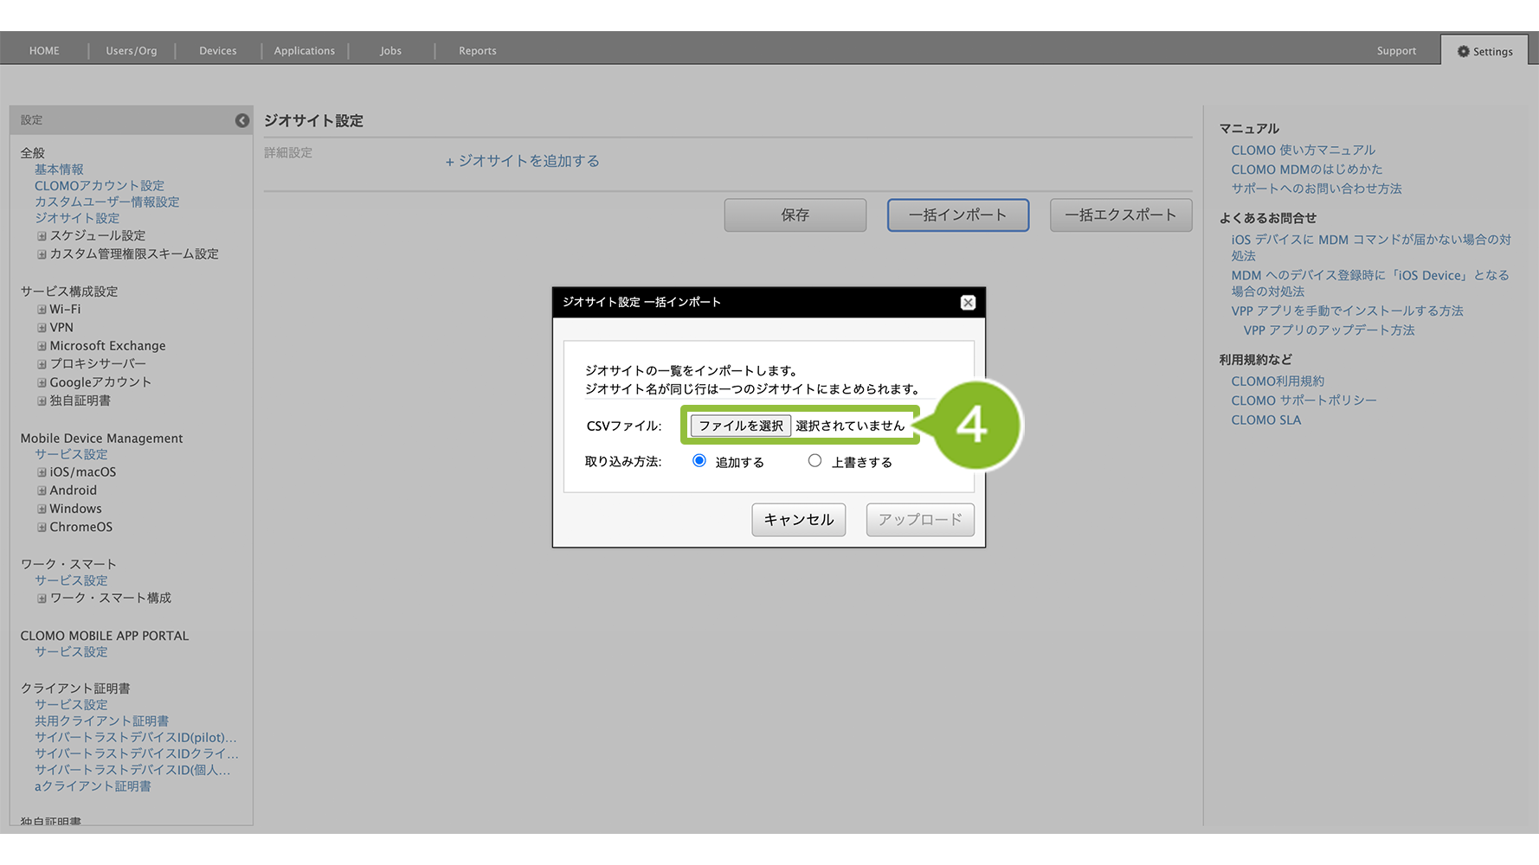Expand the Wi-Fi tree node
Viewport: 1539px width, 865px height.
(42, 310)
